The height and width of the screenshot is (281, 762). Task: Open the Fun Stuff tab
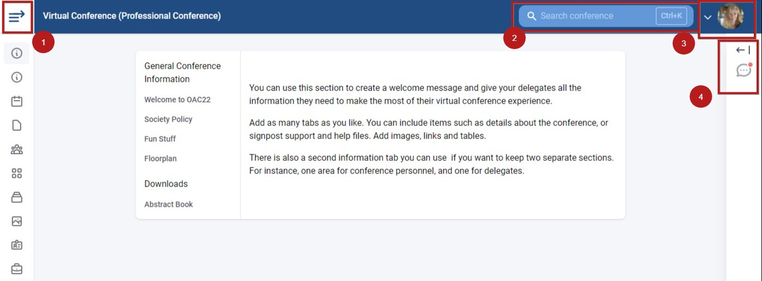(x=160, y=139)
